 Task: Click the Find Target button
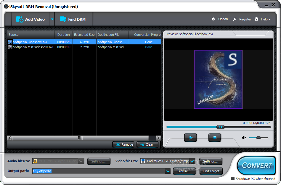click(211, 171)
